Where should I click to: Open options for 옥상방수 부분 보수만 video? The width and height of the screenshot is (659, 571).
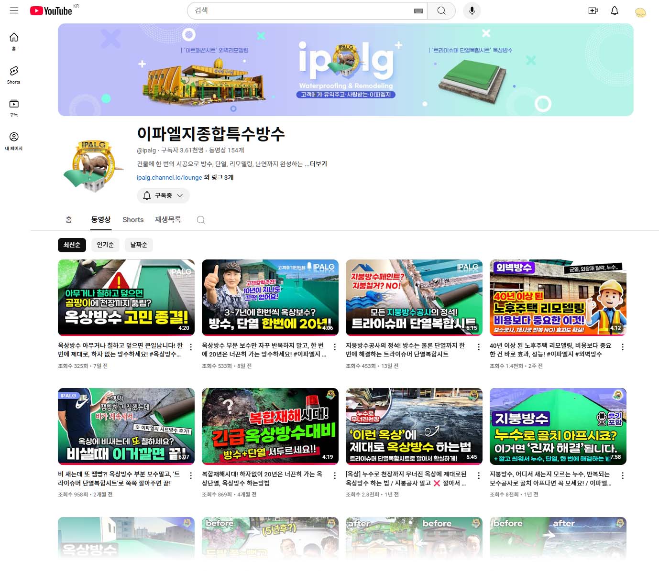[x=335, y=347]
